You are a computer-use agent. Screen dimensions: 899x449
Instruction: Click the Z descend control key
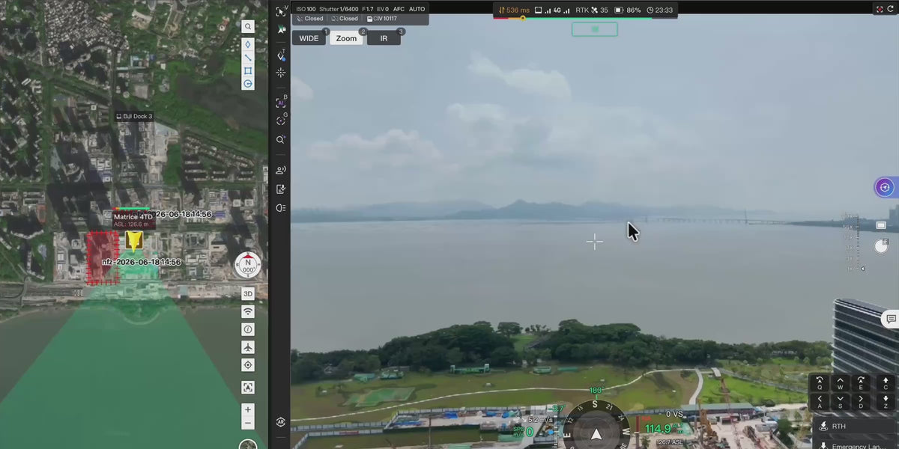(x=885, y=402)
